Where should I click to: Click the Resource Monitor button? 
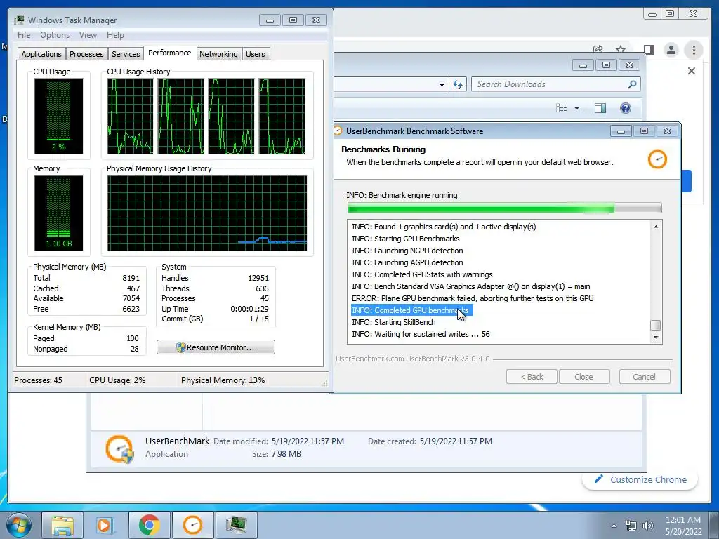tap(216, 347)
